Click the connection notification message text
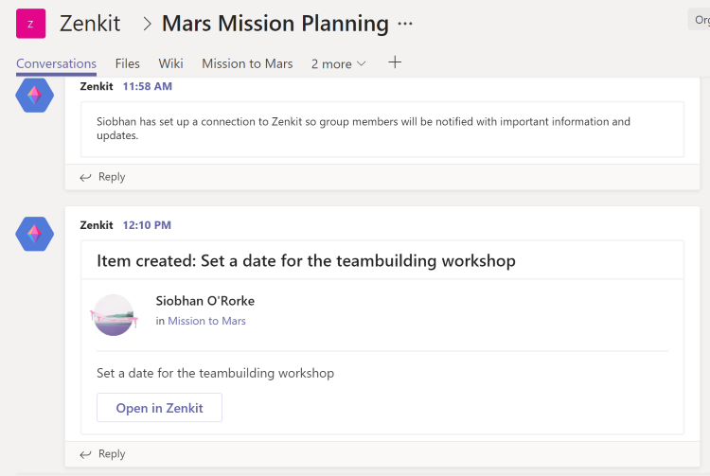This screenshot has width=710, height=476. [364, 129]
